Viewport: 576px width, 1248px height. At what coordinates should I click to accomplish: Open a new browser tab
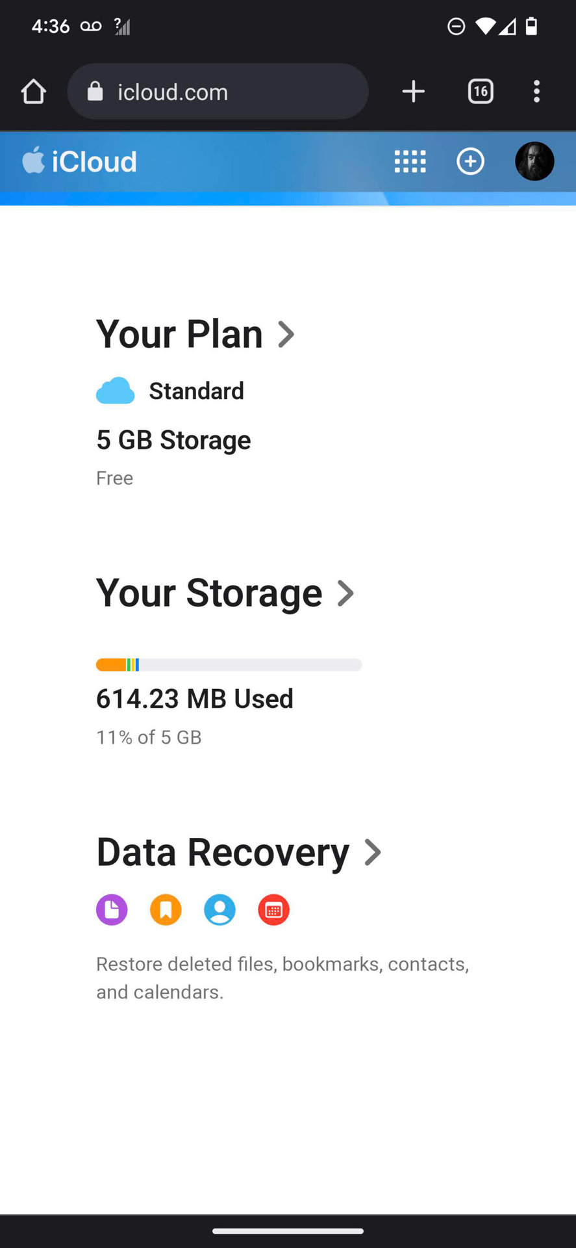[x=414, y=92]
